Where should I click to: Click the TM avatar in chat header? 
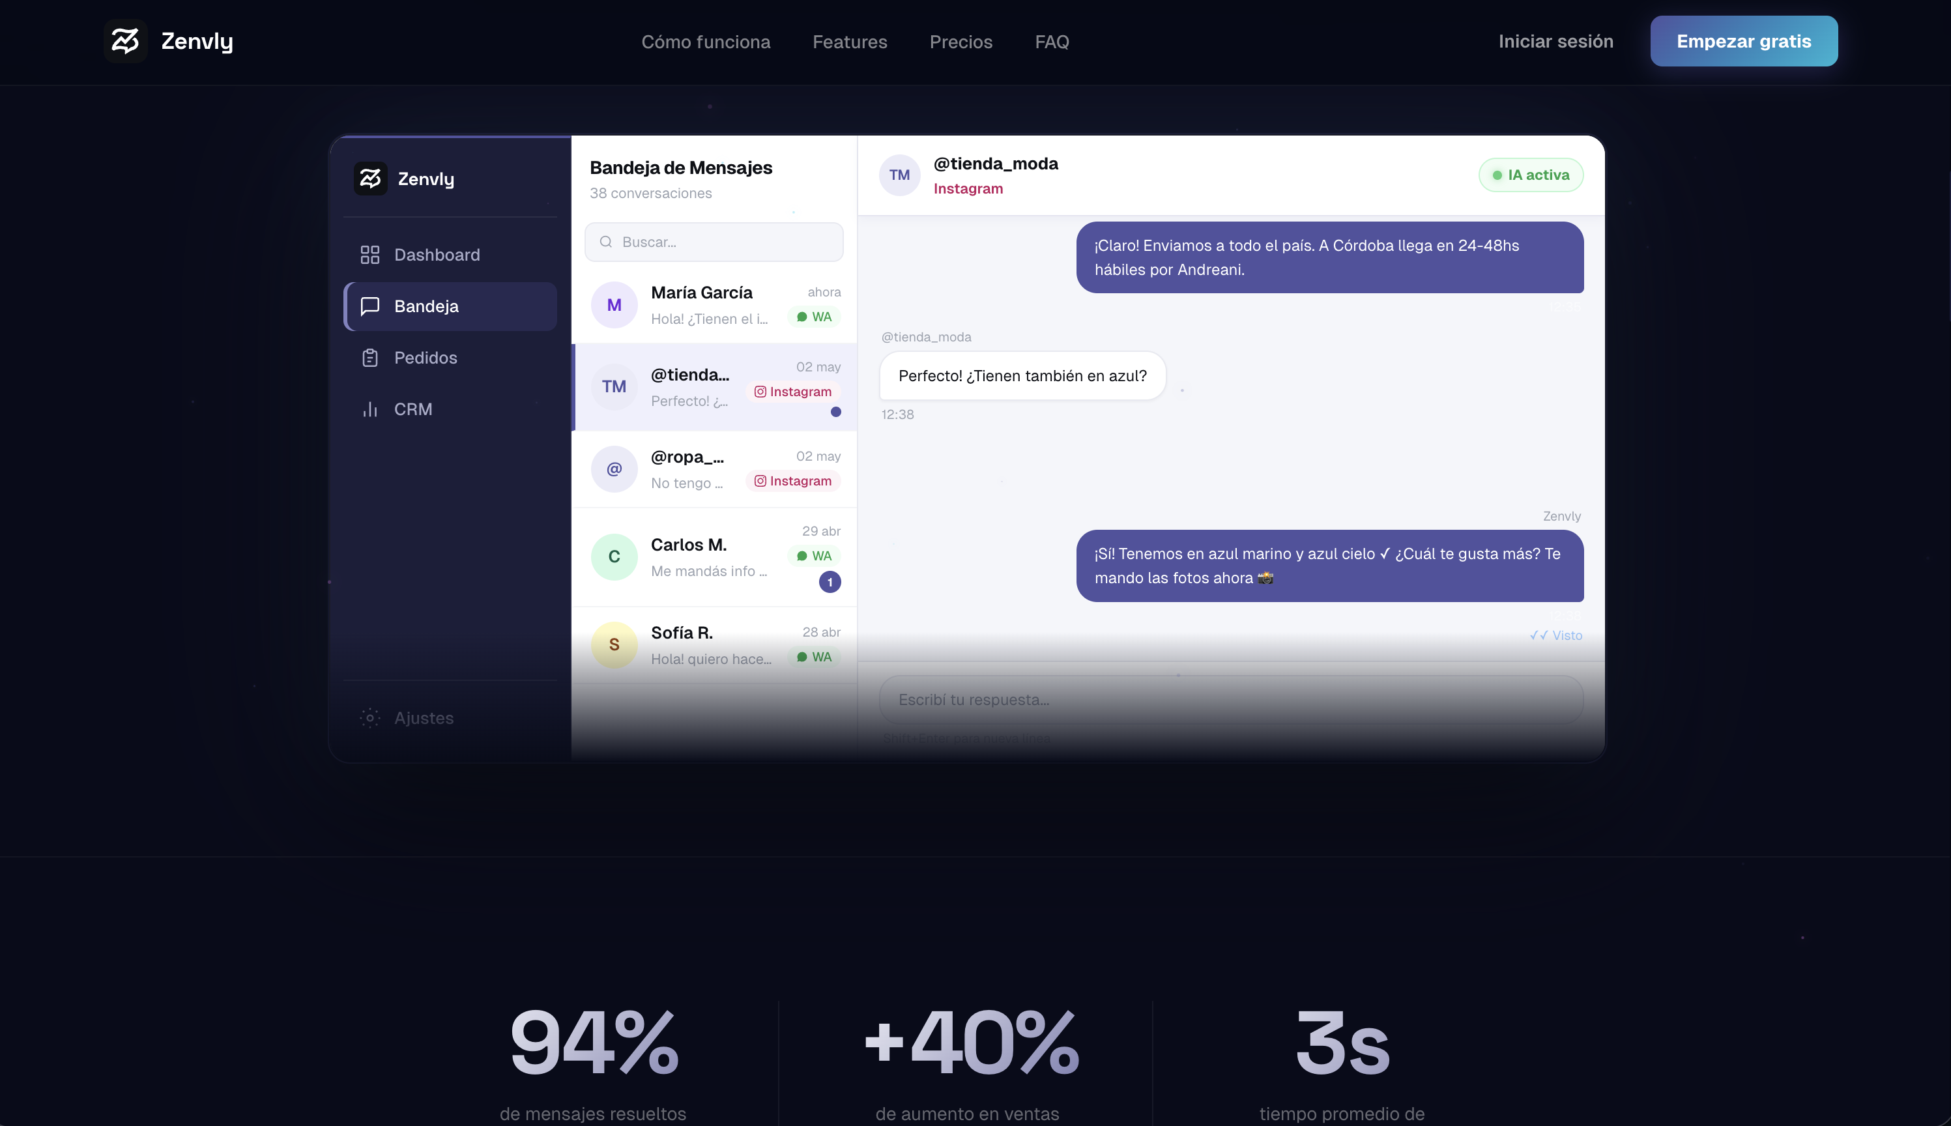(x=899, y=175)
